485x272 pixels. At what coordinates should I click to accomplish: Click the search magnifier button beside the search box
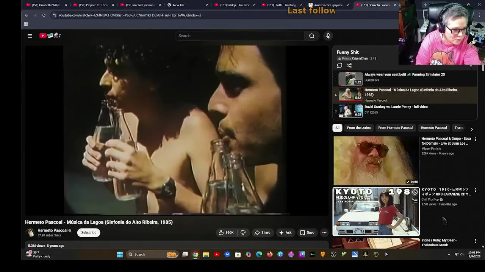(312, 36)
